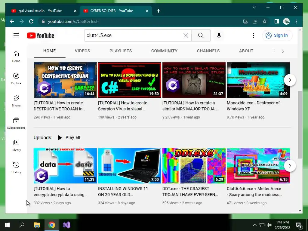Toggle the Chrome side panel icon

coord(277,21)
